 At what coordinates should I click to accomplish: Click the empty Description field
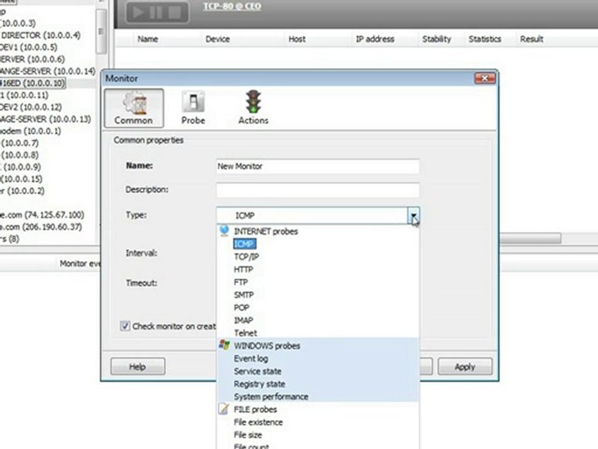tap(318, 190)
